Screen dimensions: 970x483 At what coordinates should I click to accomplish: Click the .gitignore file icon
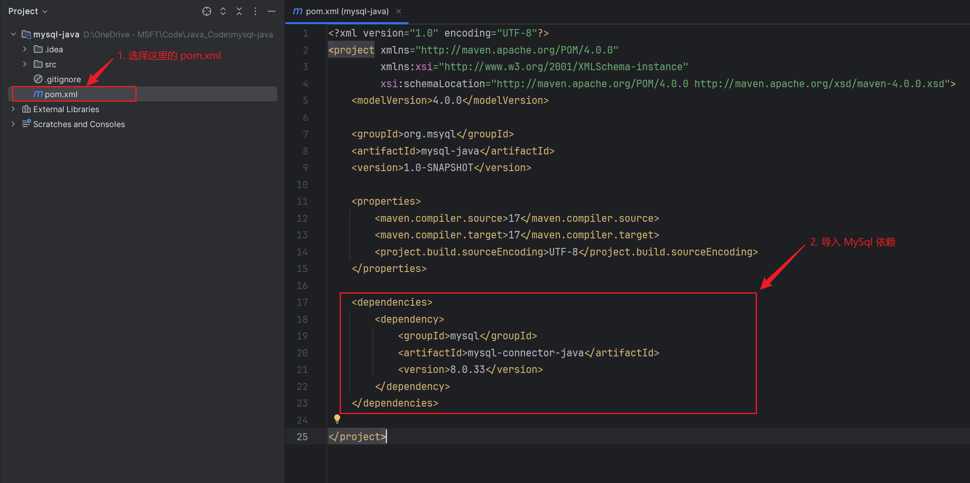click(x=38, y=79)
